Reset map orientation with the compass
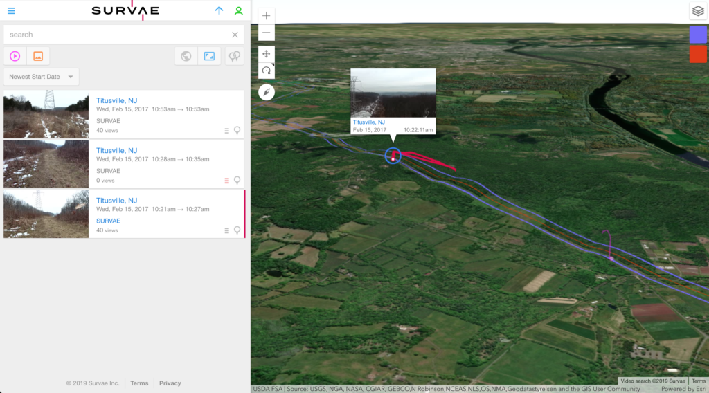Screen dimensions: 709x393 point(267,92)
